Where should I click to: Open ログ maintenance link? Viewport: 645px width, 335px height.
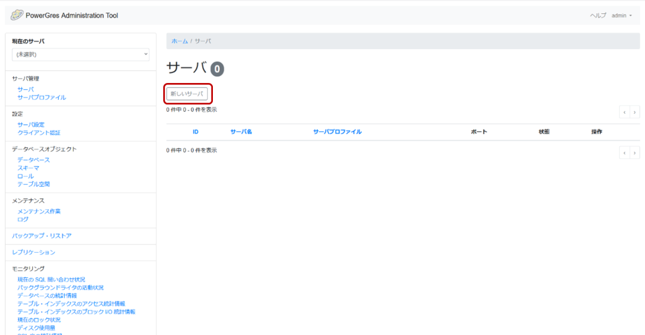23,219
